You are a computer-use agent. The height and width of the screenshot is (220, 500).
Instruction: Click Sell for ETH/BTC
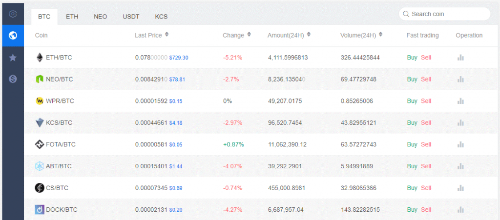426,58
